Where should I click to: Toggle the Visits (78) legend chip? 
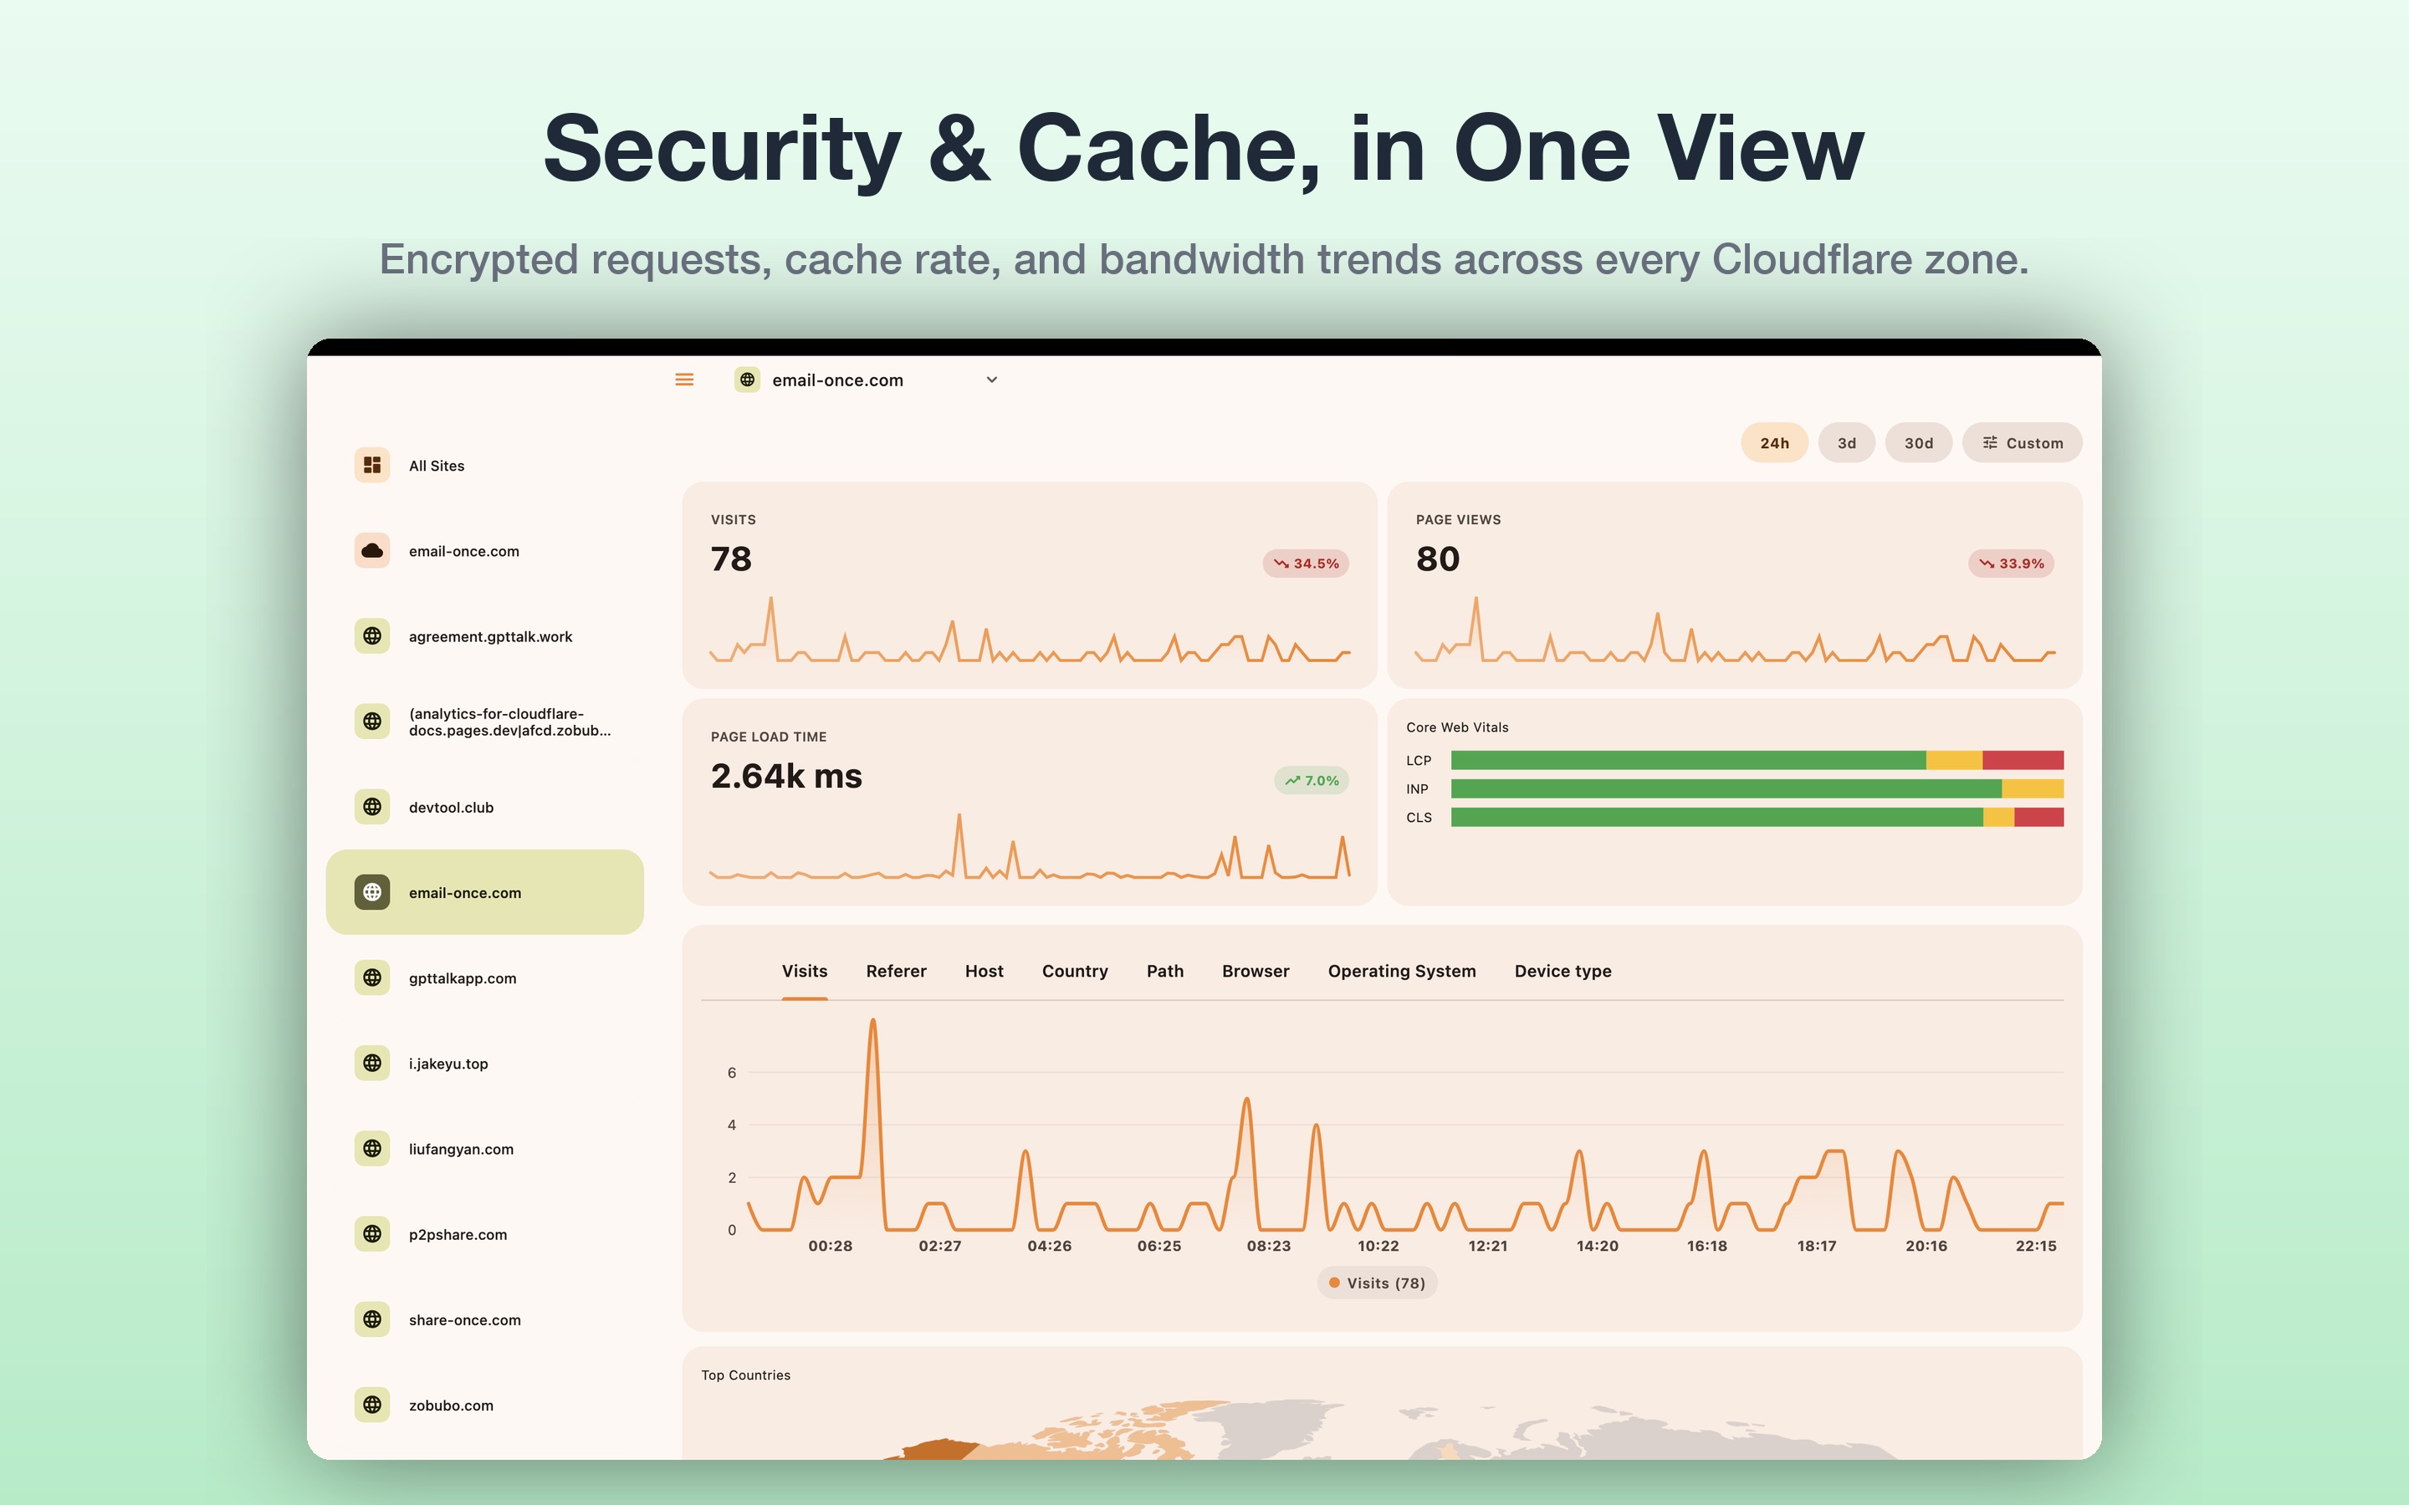click(1377, 1283)
